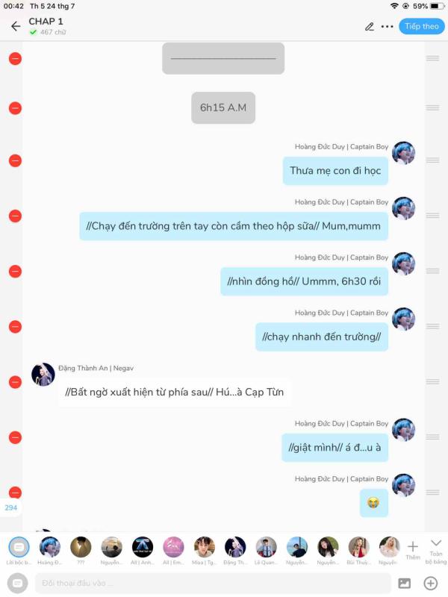
Task: Open the speech bubble type selector beside input
Action: [x=17, y=583]
